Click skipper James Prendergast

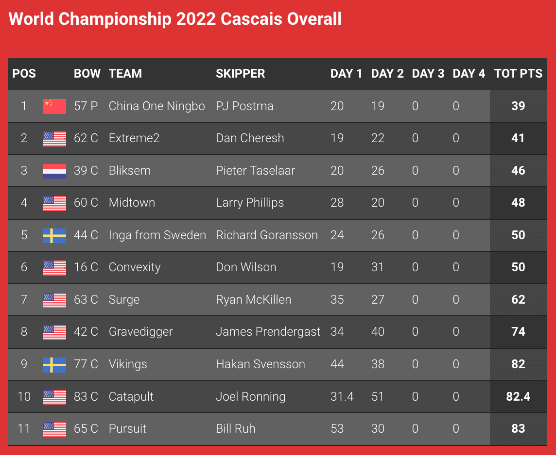268,332
